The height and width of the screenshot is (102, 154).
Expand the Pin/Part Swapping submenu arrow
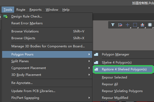(x=89, y=98)
